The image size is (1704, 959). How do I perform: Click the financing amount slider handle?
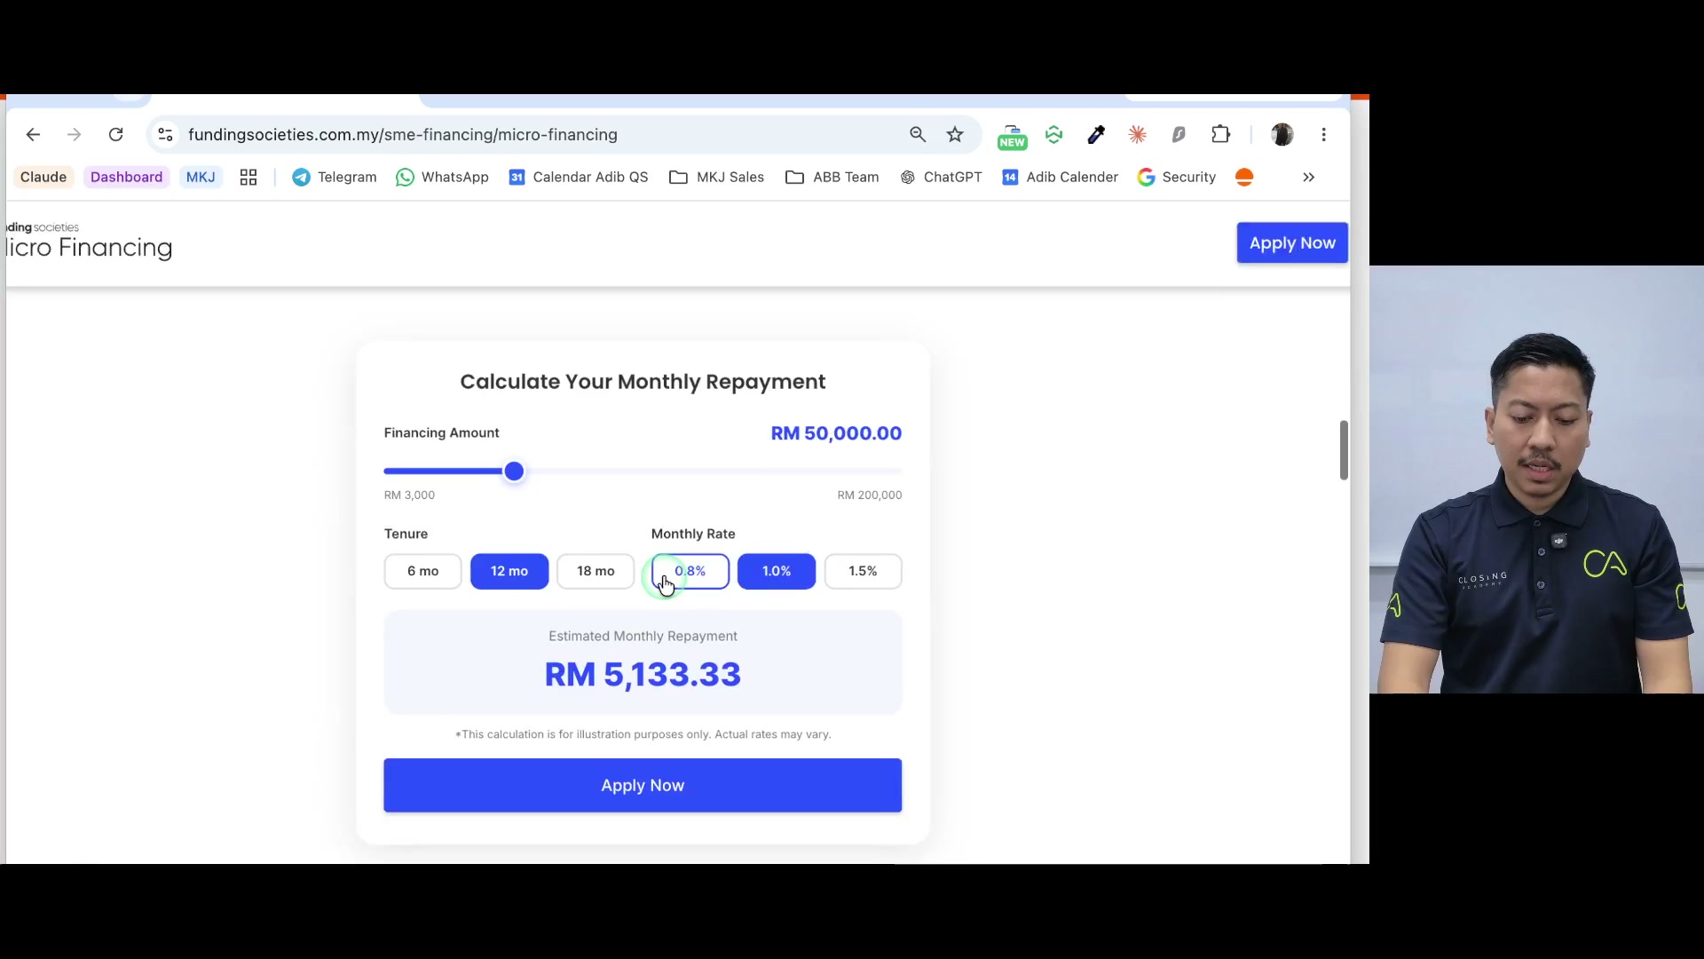514,472
